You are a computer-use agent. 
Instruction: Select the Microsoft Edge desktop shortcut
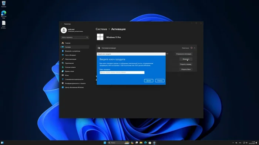coord(4,15)
